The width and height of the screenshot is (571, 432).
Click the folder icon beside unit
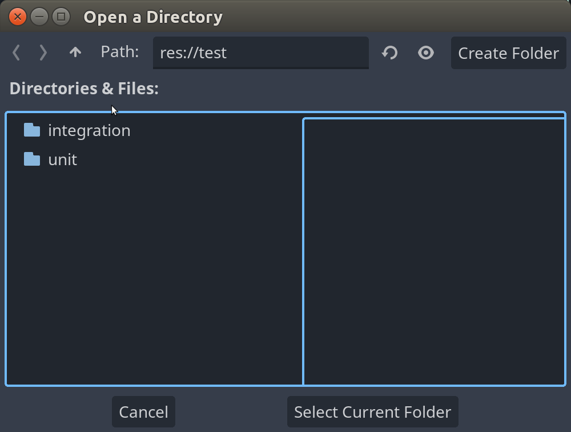point(31,160)
